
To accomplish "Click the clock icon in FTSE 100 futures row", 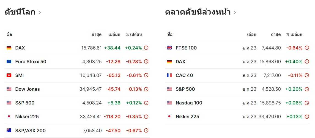I will tap(307, 48).
